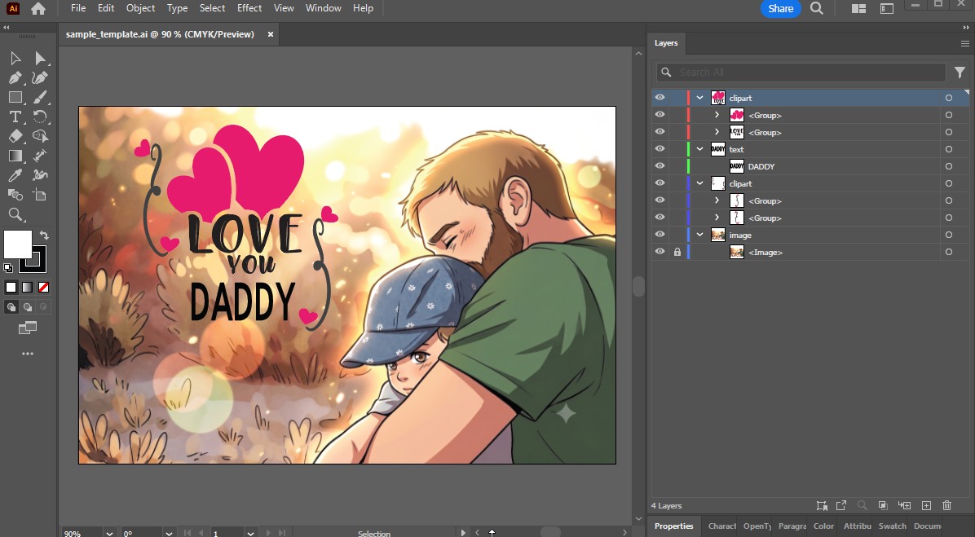Go to Illustrator Home screen
975x537 pixels.
pyautogui.click(x=38, y=8)
